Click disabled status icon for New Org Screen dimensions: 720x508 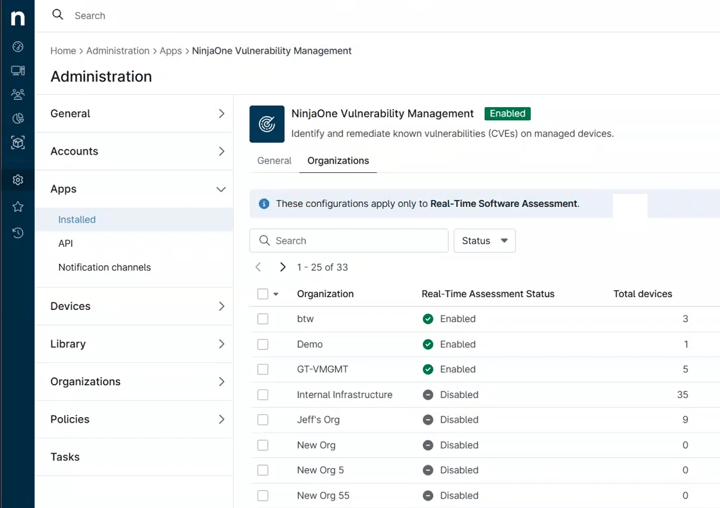428,445
